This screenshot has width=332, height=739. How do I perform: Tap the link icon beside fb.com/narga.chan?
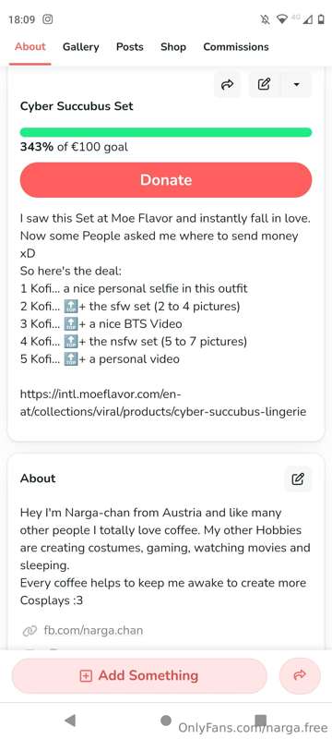click(x=30, y=631)
